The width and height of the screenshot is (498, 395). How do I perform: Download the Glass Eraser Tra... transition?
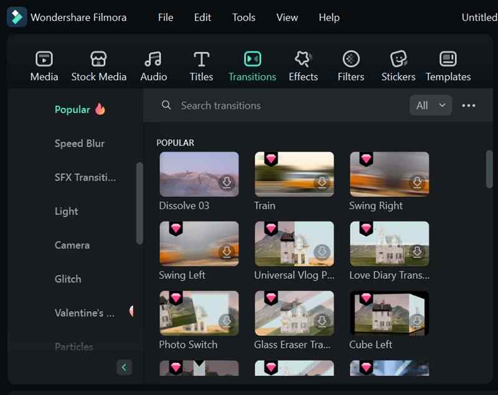322,322
